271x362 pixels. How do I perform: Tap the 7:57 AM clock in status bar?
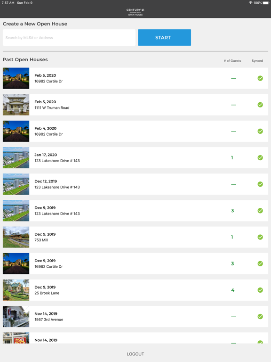point(8,3)
